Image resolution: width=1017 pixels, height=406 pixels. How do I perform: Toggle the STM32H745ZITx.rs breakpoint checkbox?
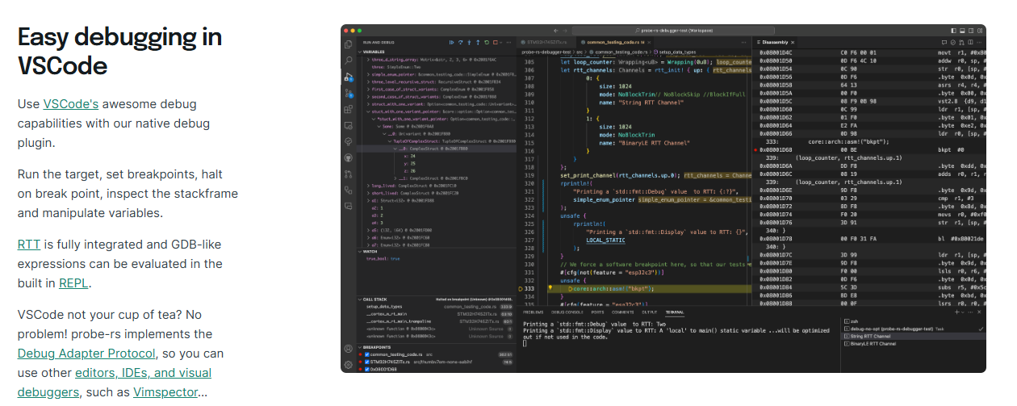coord(366,362)
